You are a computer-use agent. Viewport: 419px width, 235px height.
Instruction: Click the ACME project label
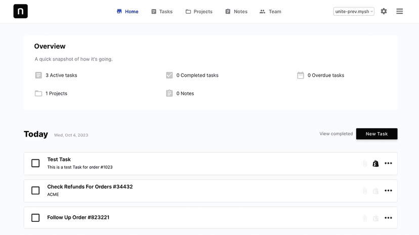point(53,195)
